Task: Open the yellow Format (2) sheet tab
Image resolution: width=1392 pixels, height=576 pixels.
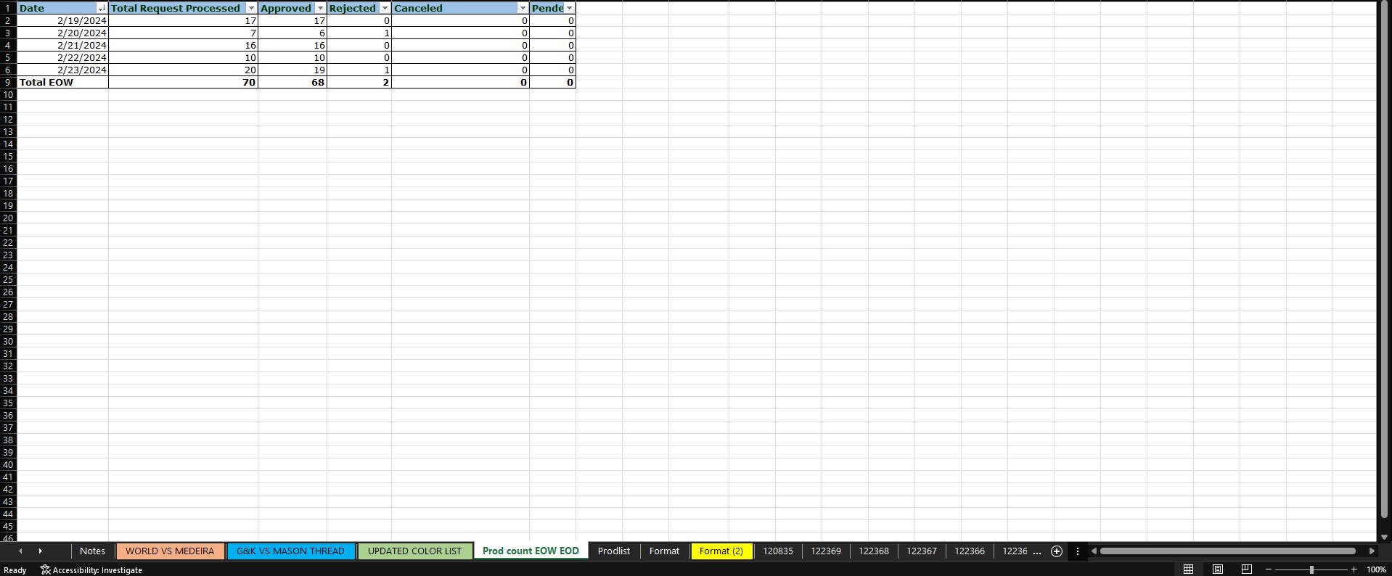Action: click(x=721, y=551)
